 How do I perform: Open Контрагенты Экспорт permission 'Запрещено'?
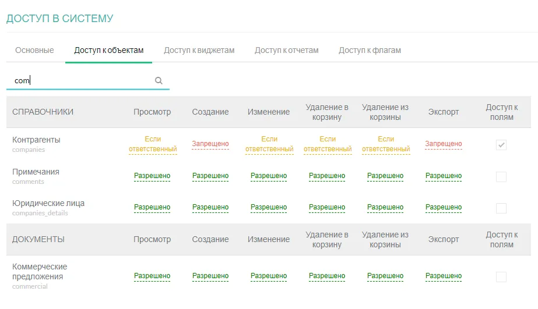[x=444, y=144]
